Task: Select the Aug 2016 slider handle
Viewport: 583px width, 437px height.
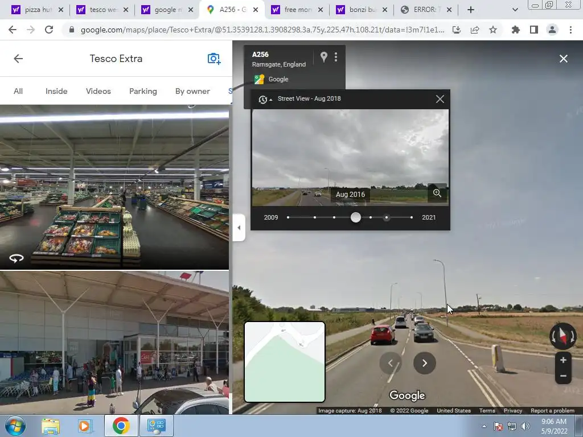Action: [x=356, y=217]
